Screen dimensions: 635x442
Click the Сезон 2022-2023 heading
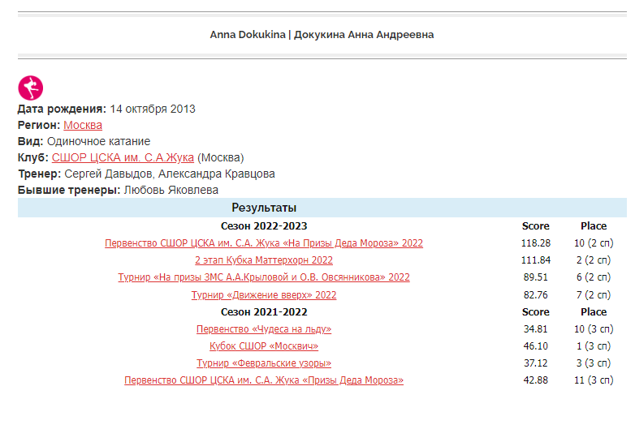(x=264, y=226)
